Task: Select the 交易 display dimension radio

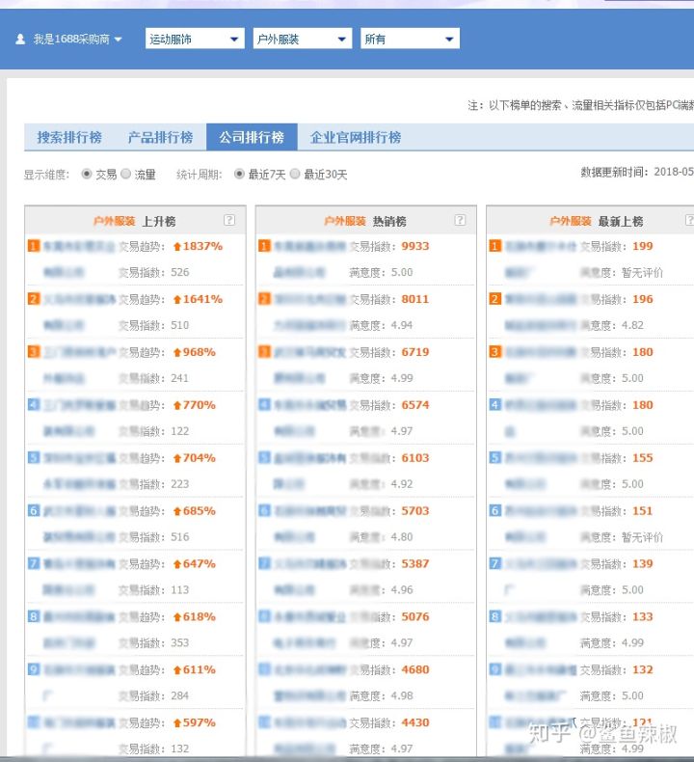Action: [87, 174]
